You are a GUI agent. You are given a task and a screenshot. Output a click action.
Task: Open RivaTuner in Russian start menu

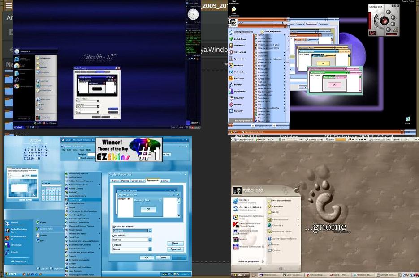236,78
